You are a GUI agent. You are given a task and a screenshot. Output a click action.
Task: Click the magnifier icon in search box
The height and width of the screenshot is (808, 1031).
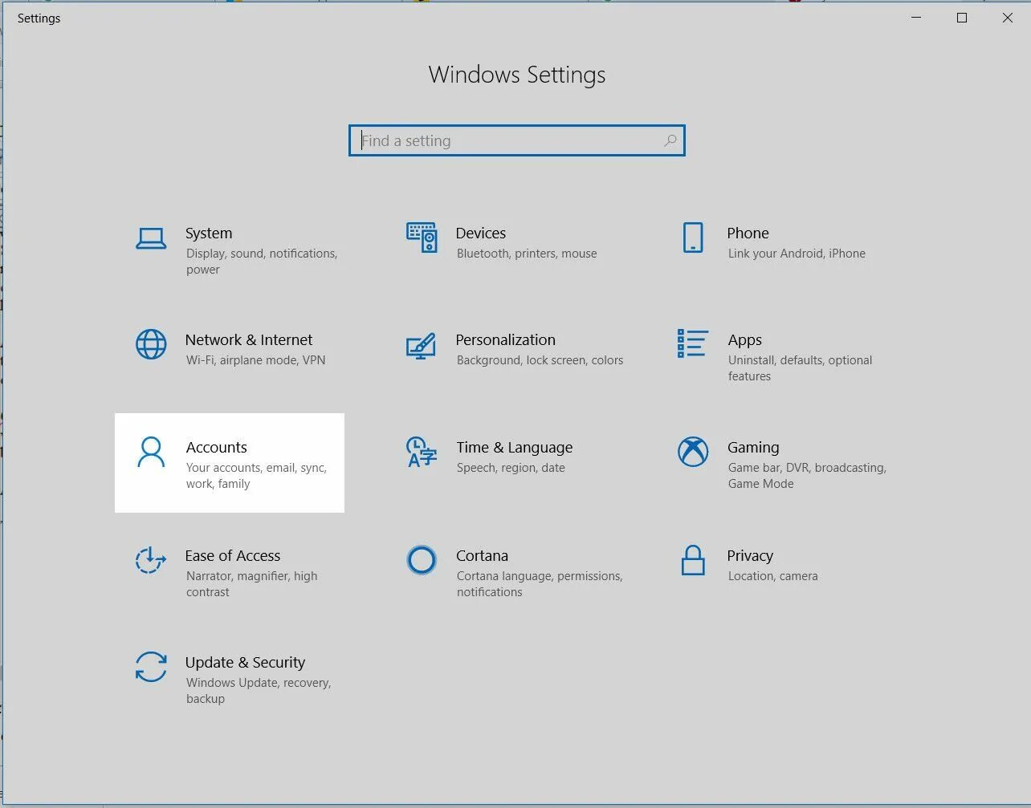670,140
